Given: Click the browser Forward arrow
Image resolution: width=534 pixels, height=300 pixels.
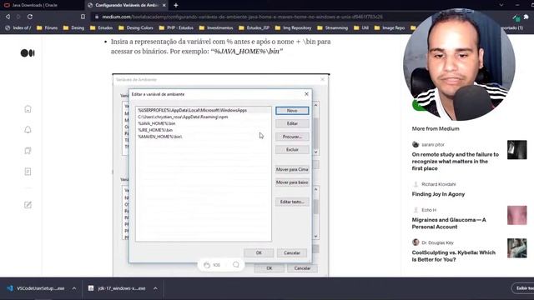Looking at the screenshot, I should tap(18, 17).
